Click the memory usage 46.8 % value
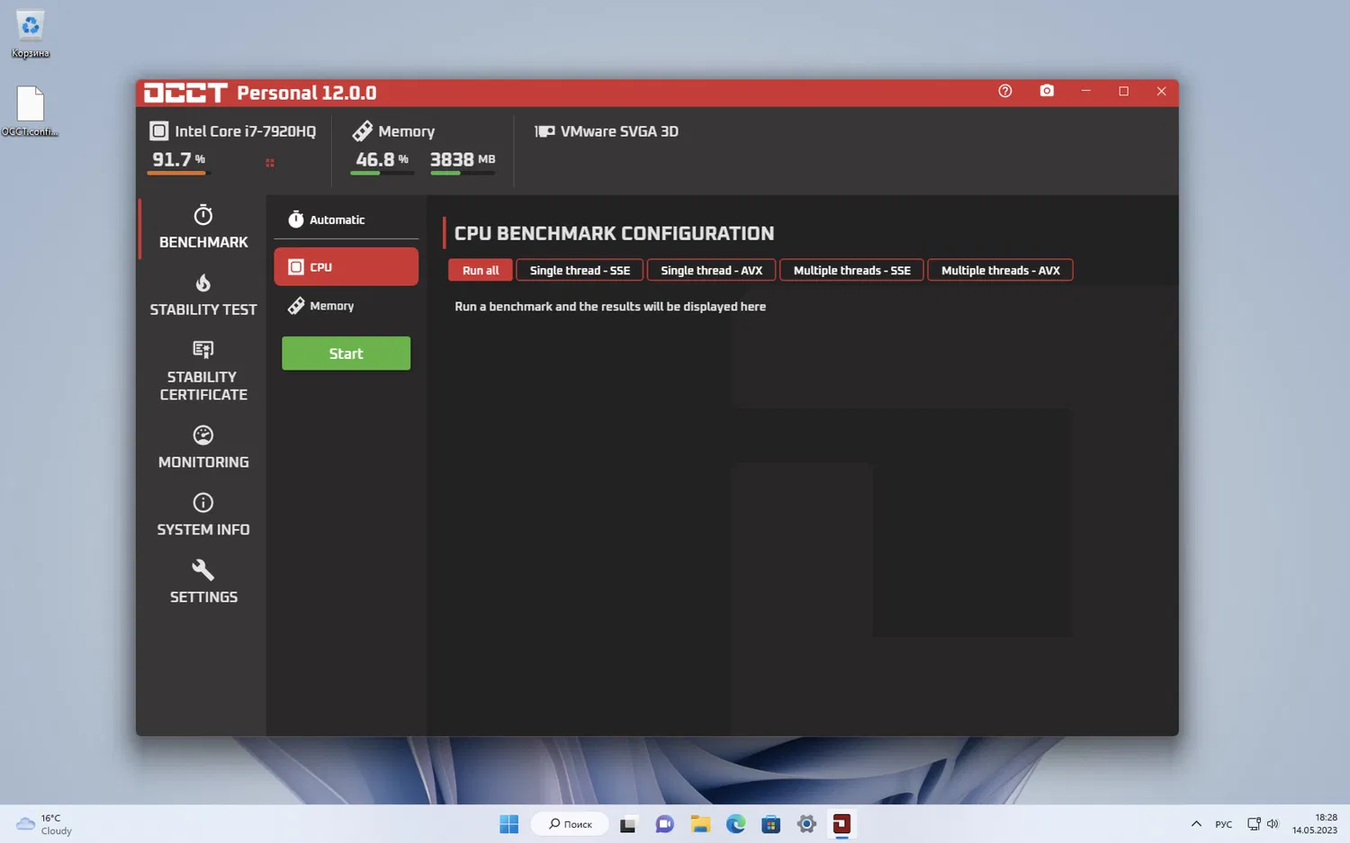Screen dimensions: 1350x843 coord(382,159)
